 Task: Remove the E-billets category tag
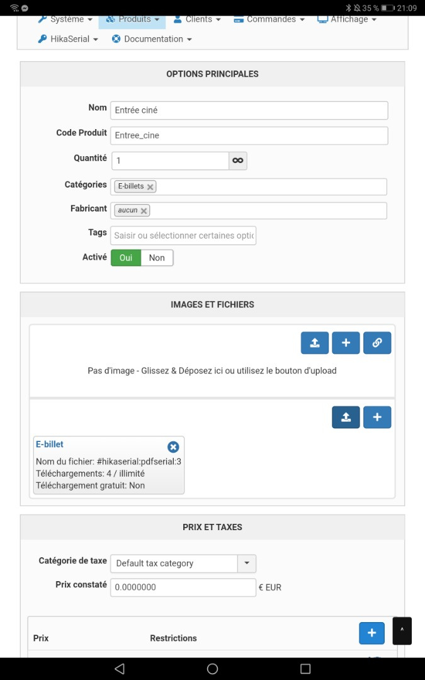click(x=150, y=187)
